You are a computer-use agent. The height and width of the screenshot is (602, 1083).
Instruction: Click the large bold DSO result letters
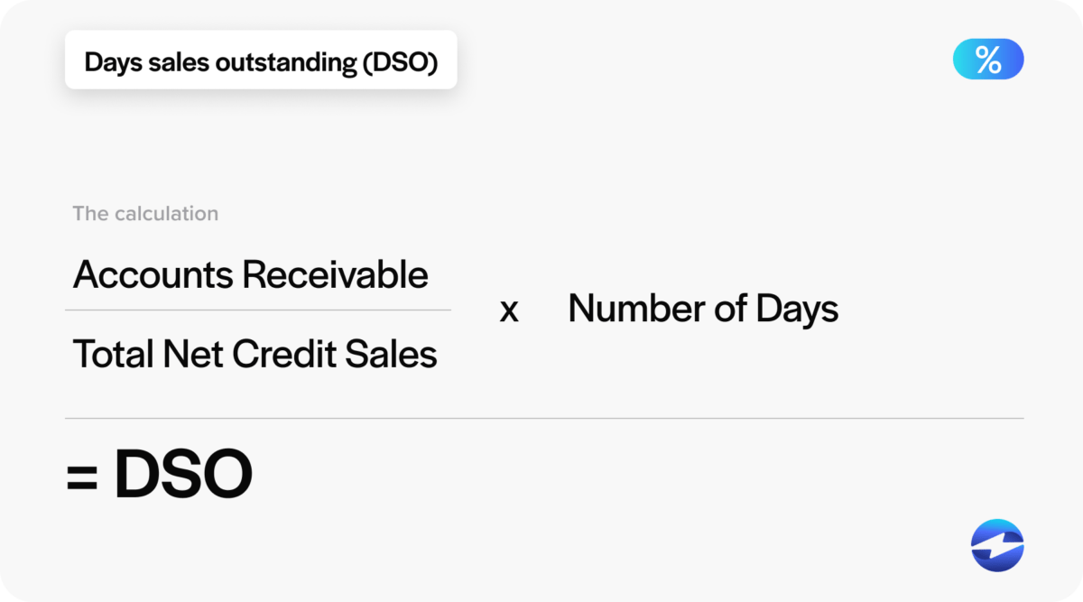pyautogui.click(x=183, y=475)
